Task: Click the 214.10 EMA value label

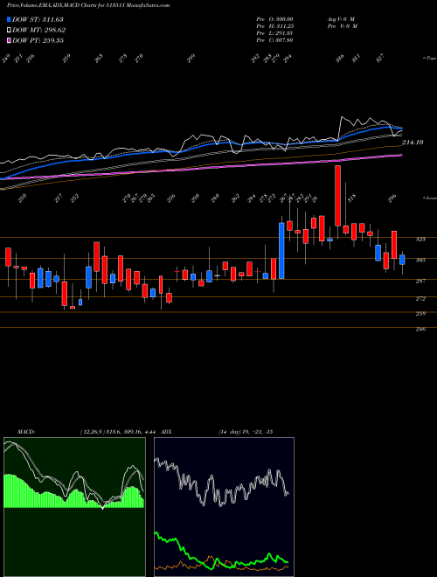Action: 413,142
